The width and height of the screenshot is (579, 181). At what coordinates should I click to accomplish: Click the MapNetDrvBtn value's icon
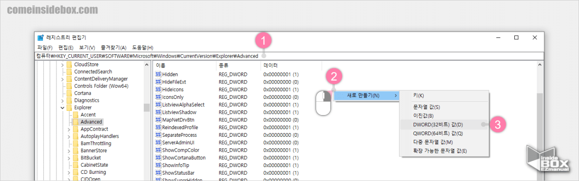(158, 120)
